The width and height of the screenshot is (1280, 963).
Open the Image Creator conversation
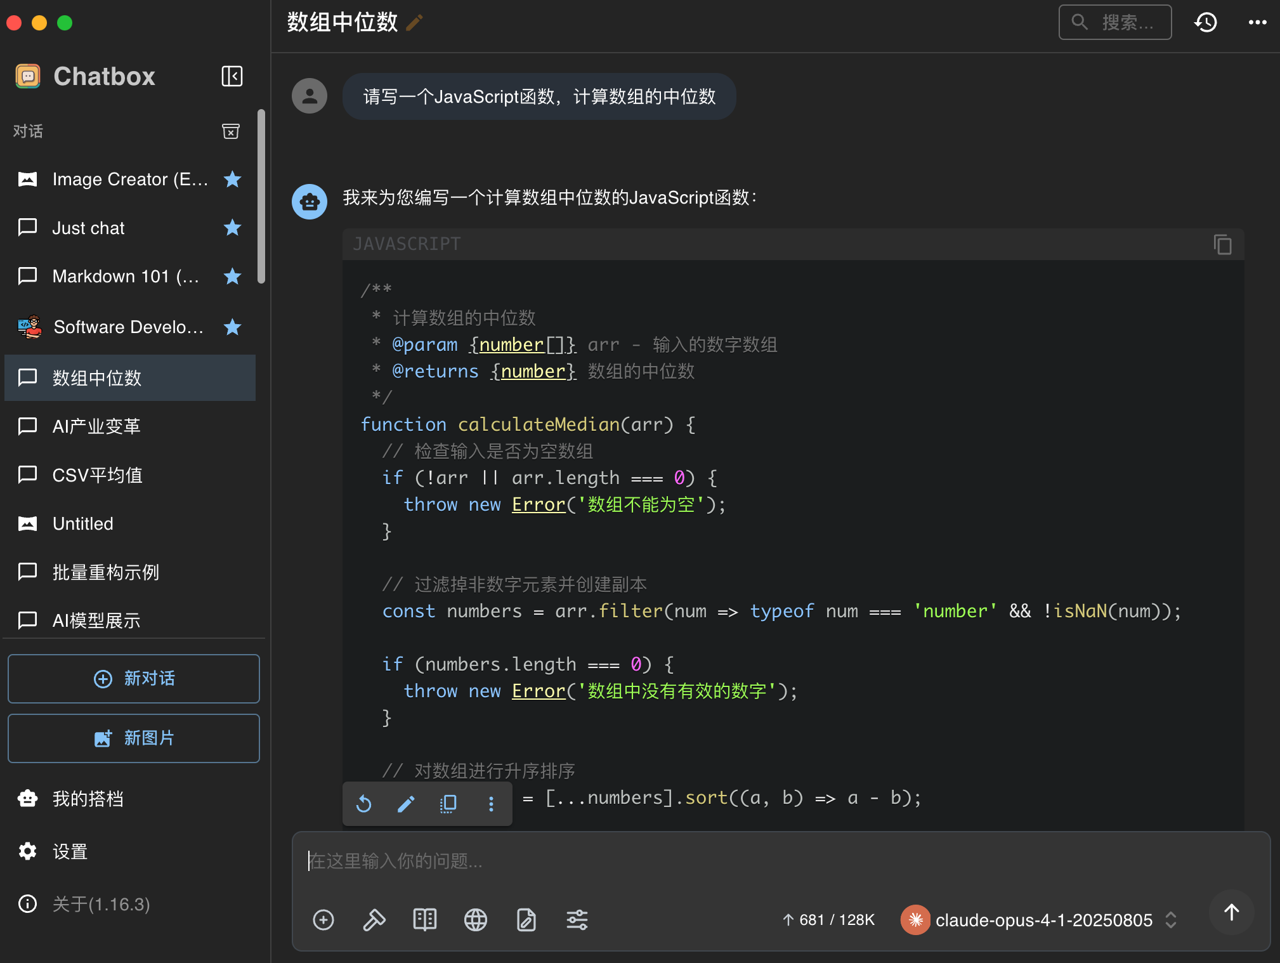[x=130, y=180]
